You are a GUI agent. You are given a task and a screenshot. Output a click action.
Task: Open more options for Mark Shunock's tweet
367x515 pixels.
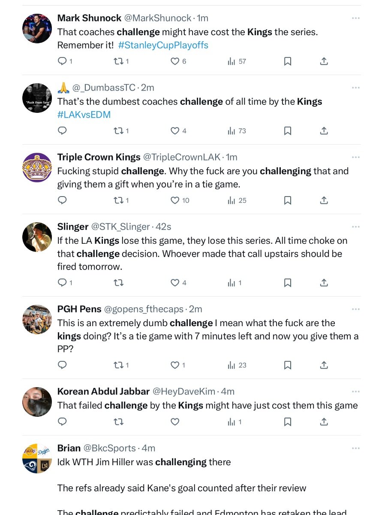355,18
